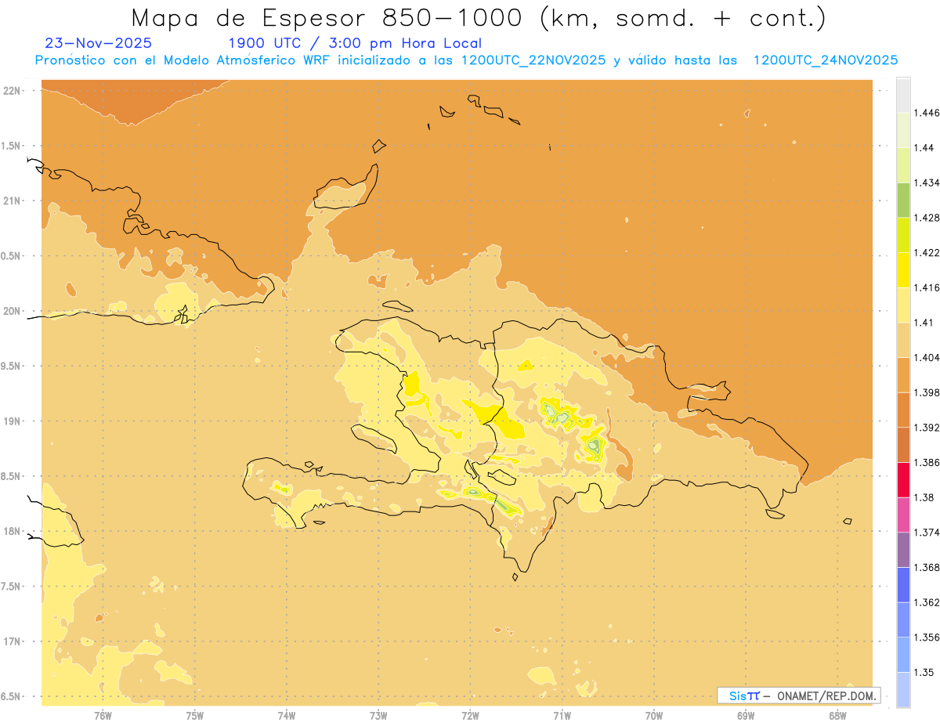Click the purple color bar segment between 1.368 and 1.374
940x726 pixels.
(903, 550)
